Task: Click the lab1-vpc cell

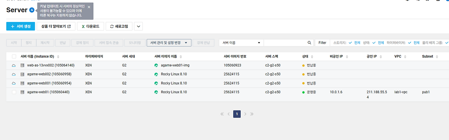Action: pos(401,92)
